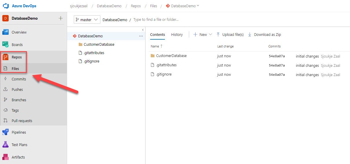
Task: Open the more options ellipsis for DatabaseDemo
Action: point(141,36)
